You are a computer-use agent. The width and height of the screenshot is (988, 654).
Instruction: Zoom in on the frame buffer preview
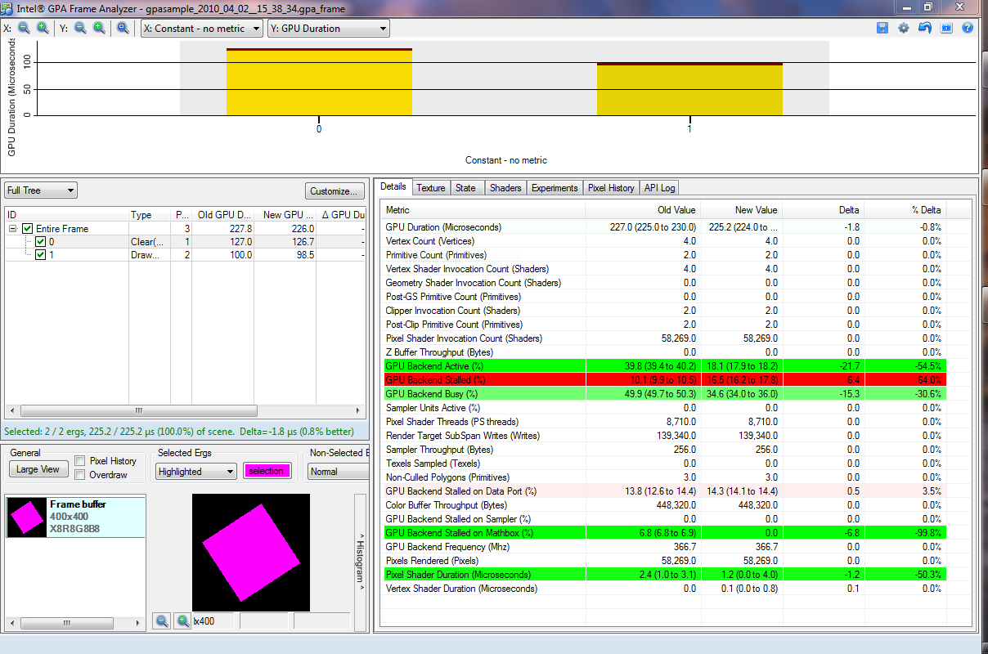coord(180,620)
